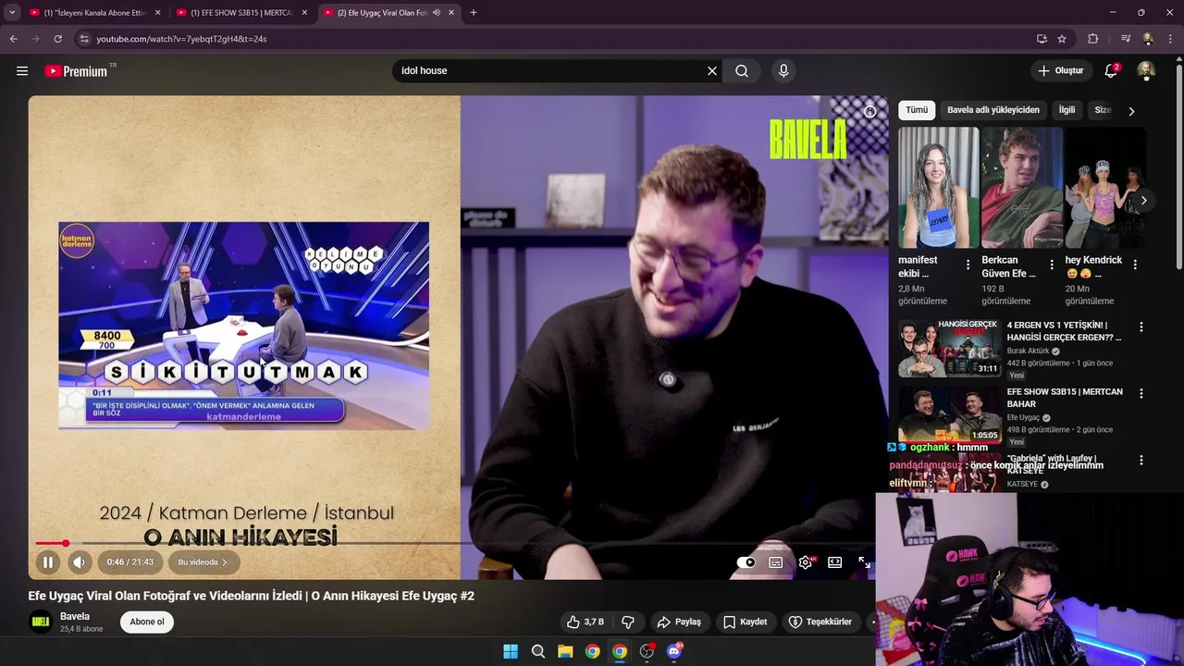Bookmark this page with the star icon
This screenshot has height=666, width=1184.
point(1062,39)
